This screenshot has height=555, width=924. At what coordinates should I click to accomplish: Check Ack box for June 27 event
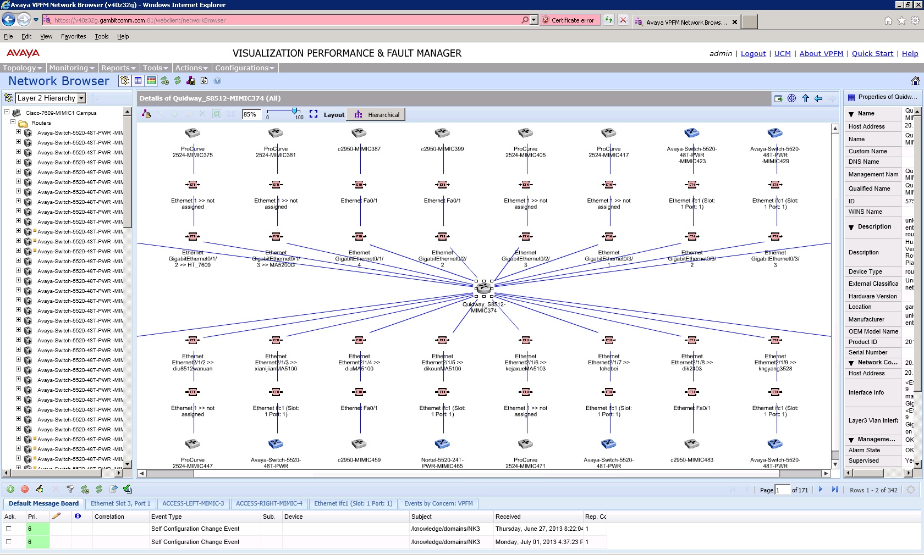tap(9, 529)
